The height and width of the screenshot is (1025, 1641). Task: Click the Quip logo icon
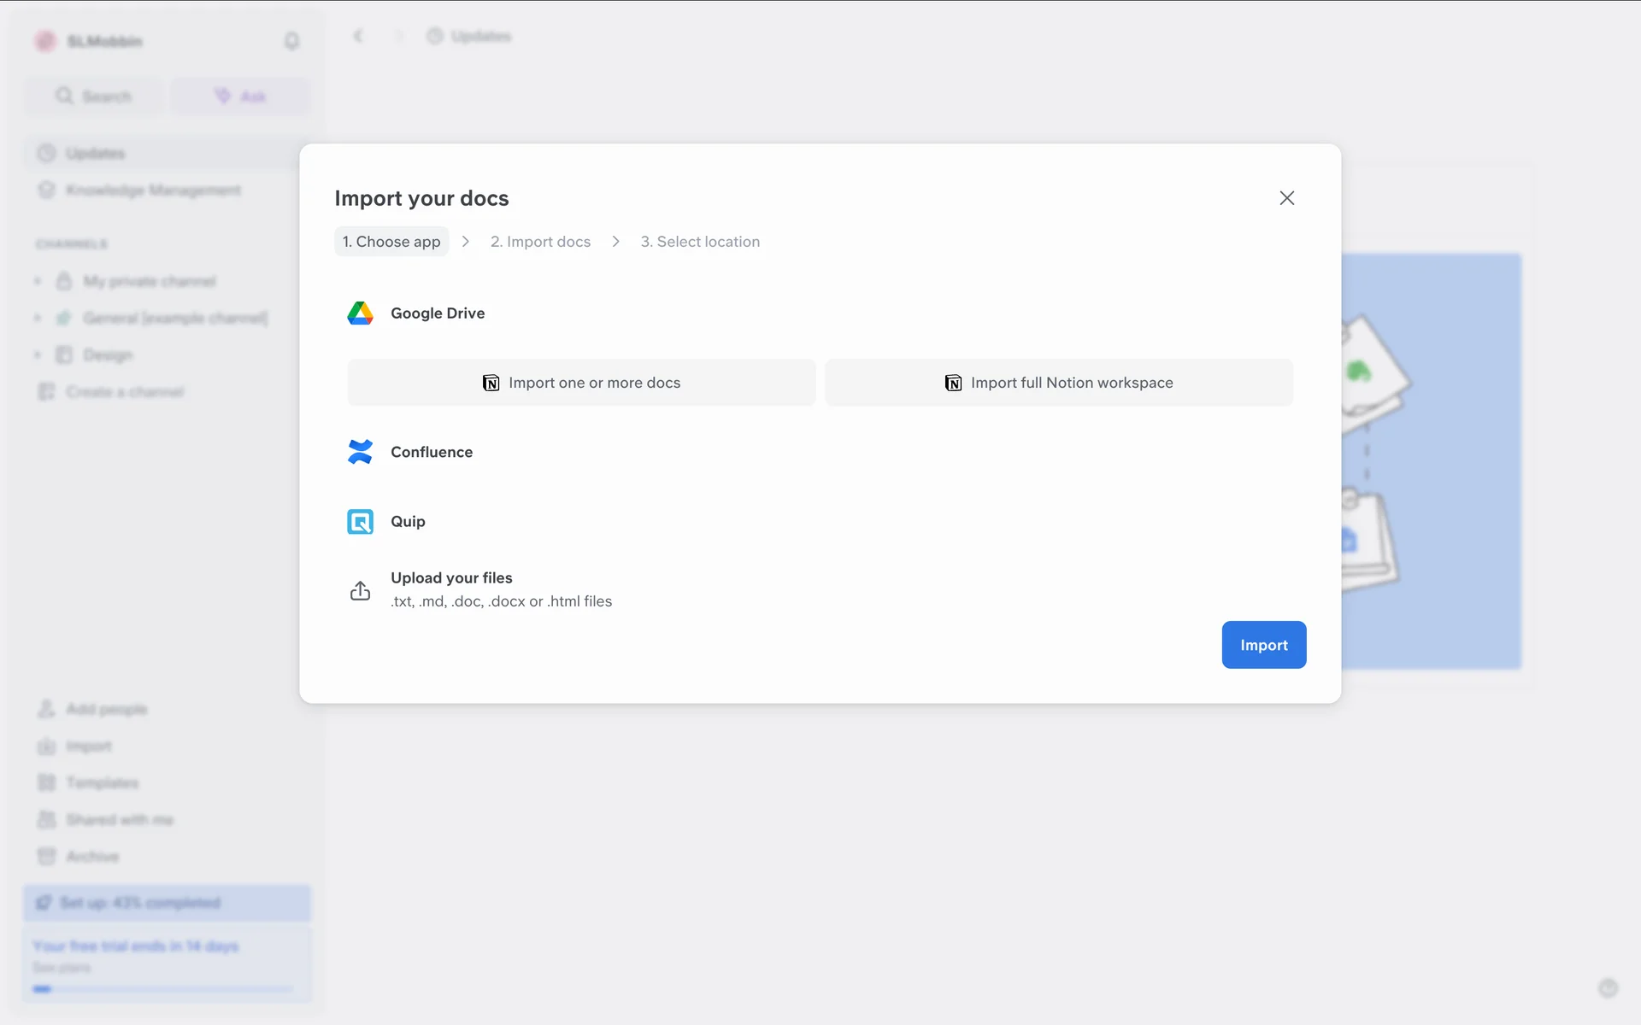click(360, 521)
